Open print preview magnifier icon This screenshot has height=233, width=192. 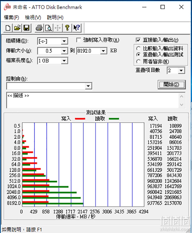point(48,28)
